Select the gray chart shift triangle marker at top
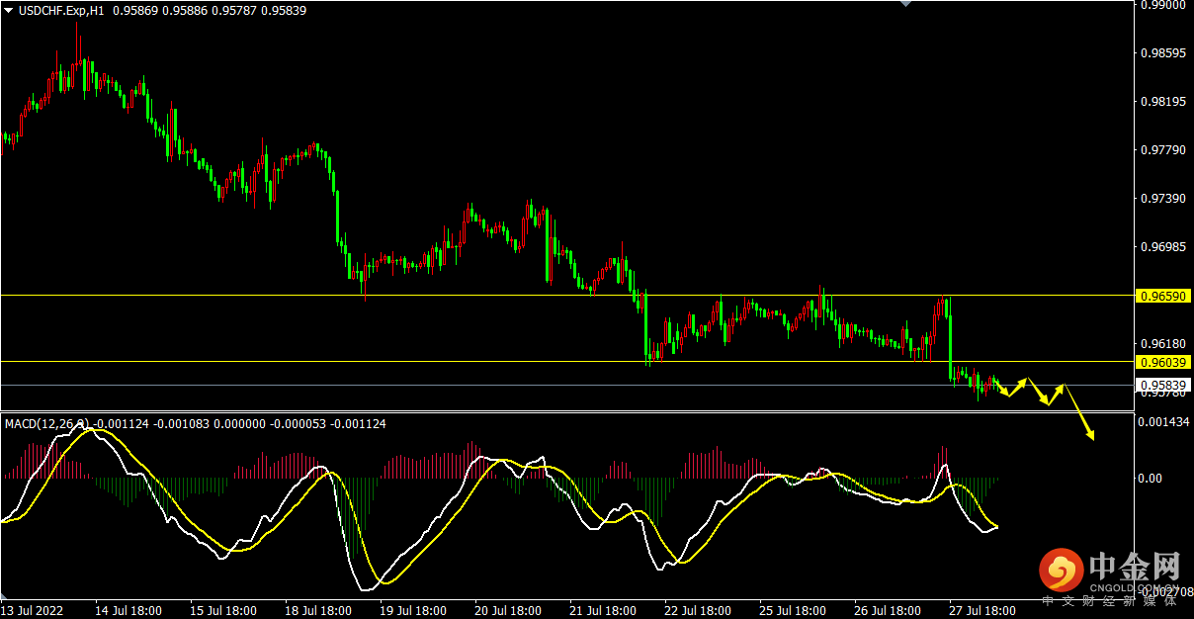This screenshot has width=1194, height=619. click(904, 4)
